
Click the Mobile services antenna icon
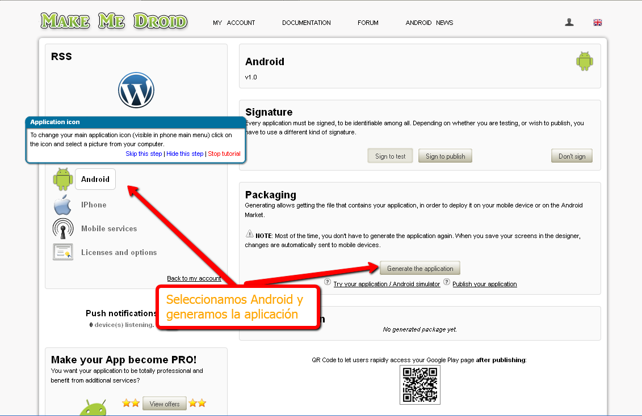point(63,229)
